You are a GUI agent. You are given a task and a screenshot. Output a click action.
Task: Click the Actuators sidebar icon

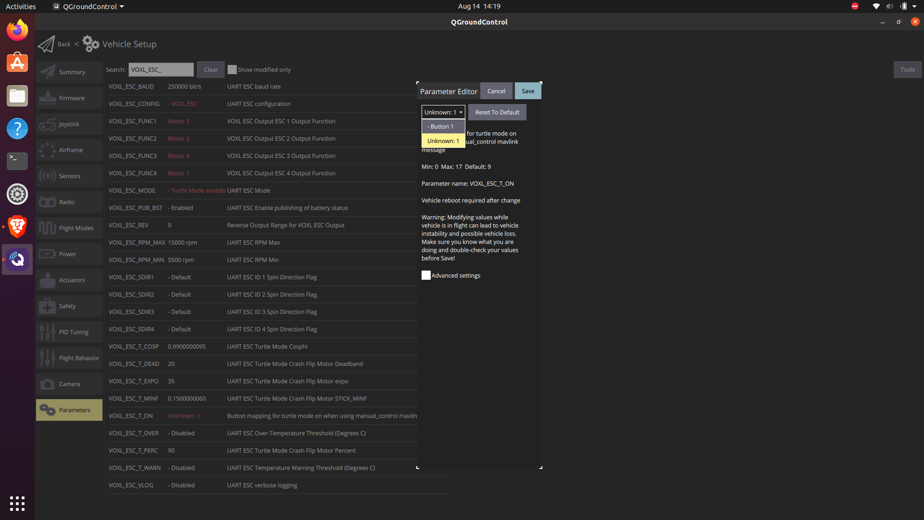coord(47,280)
